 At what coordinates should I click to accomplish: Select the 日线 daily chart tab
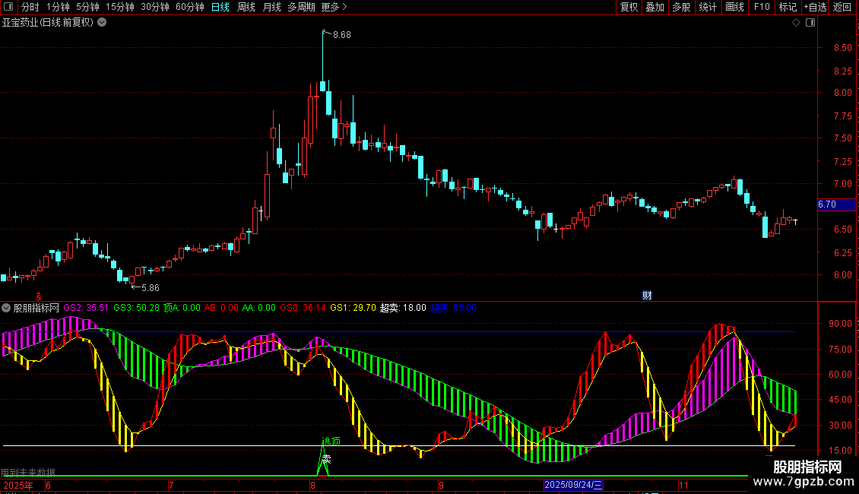click(220, 8)
